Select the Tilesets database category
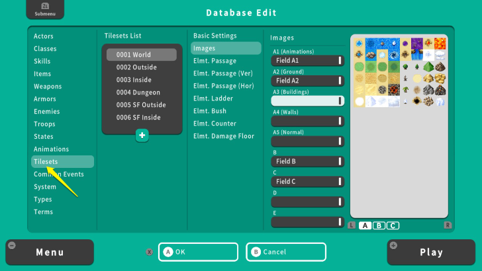This screenshot has width=482, height=271. (x=62, y=162)
